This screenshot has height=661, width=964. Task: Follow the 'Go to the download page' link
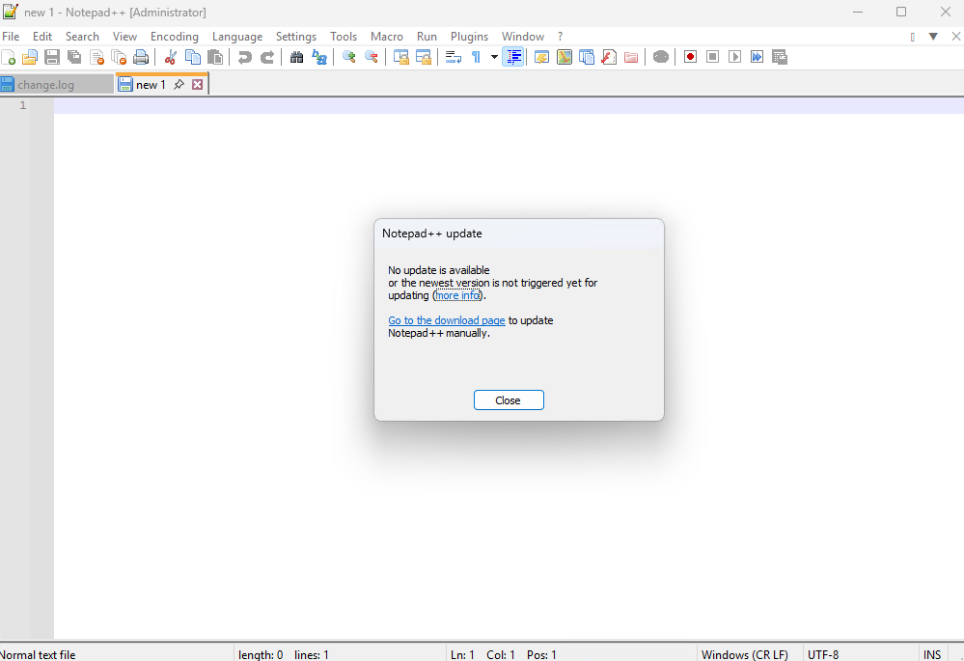tap(447, 320)
